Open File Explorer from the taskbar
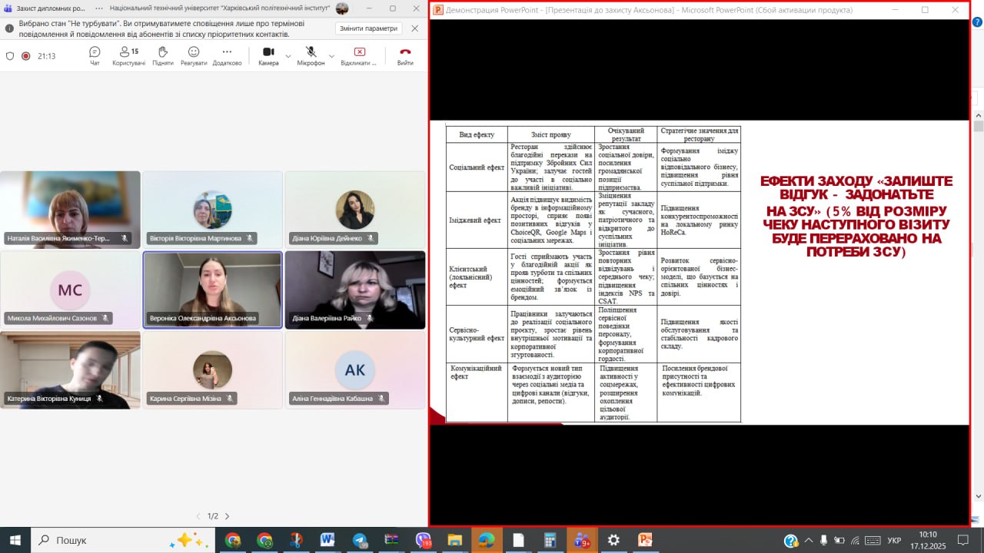 coord(454,540)
